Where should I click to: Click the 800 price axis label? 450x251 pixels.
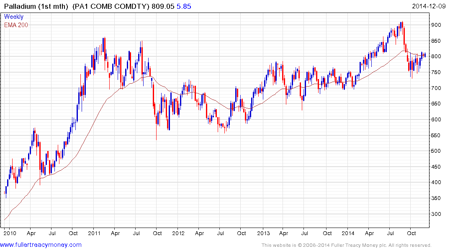pyautogui.click(x=436, y=56)
